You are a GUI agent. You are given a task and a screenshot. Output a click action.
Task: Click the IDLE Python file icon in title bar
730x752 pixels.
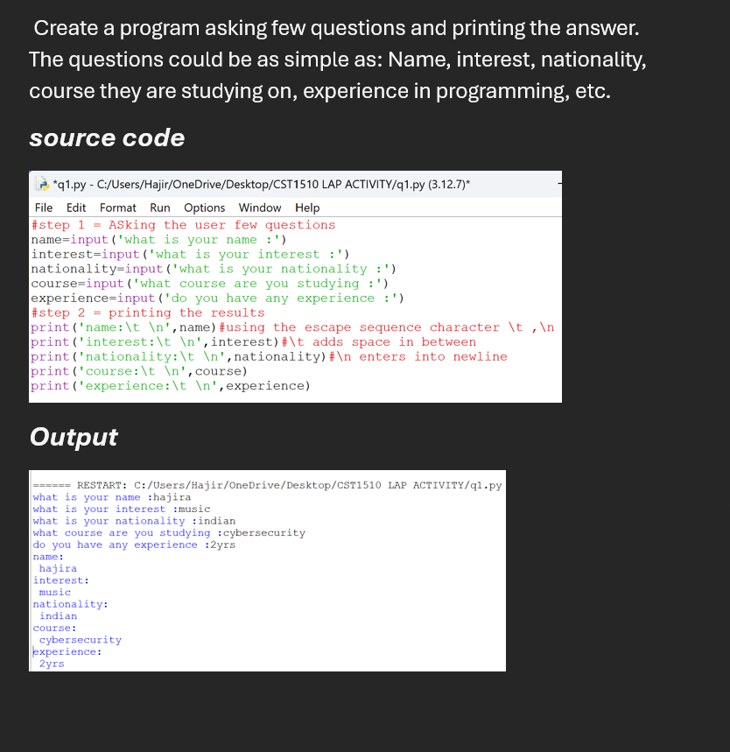click(42, 185)
